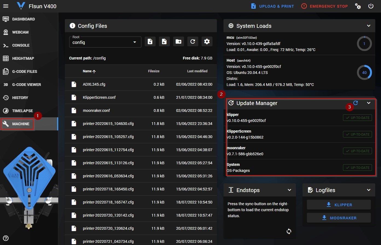Click the Upload & Print button
Viewport: 381px width, 245px height.
272,6
